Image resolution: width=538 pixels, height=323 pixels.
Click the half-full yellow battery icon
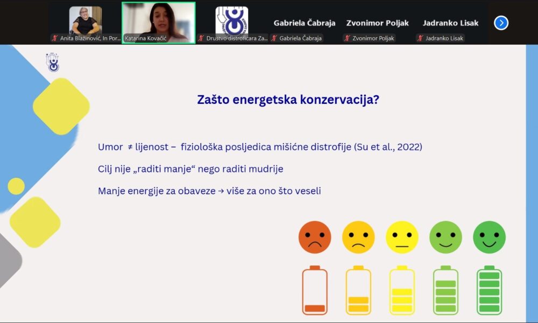click(402, 291)
